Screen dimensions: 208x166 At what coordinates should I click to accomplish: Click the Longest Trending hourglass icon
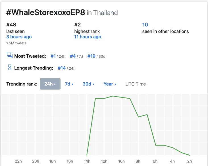point(9,68)
